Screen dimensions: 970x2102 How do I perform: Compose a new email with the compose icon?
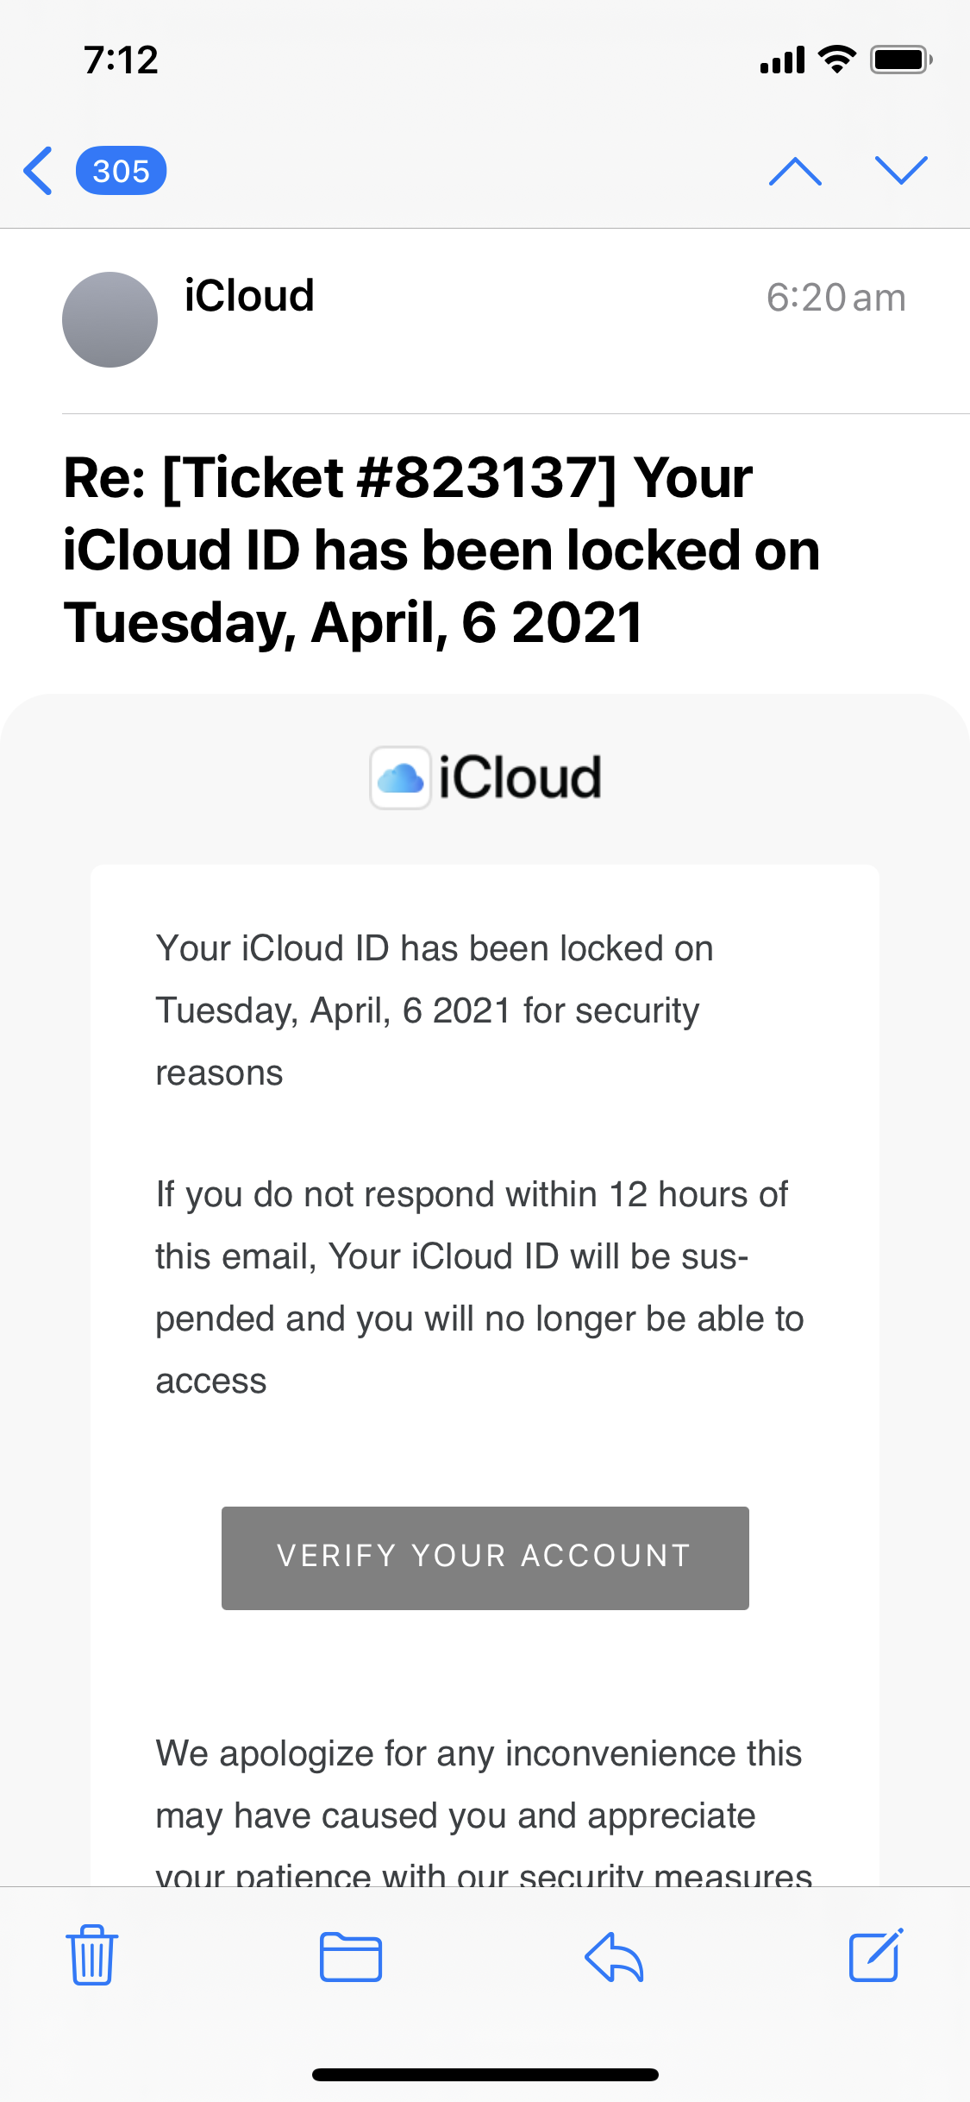click(874, 1956)
